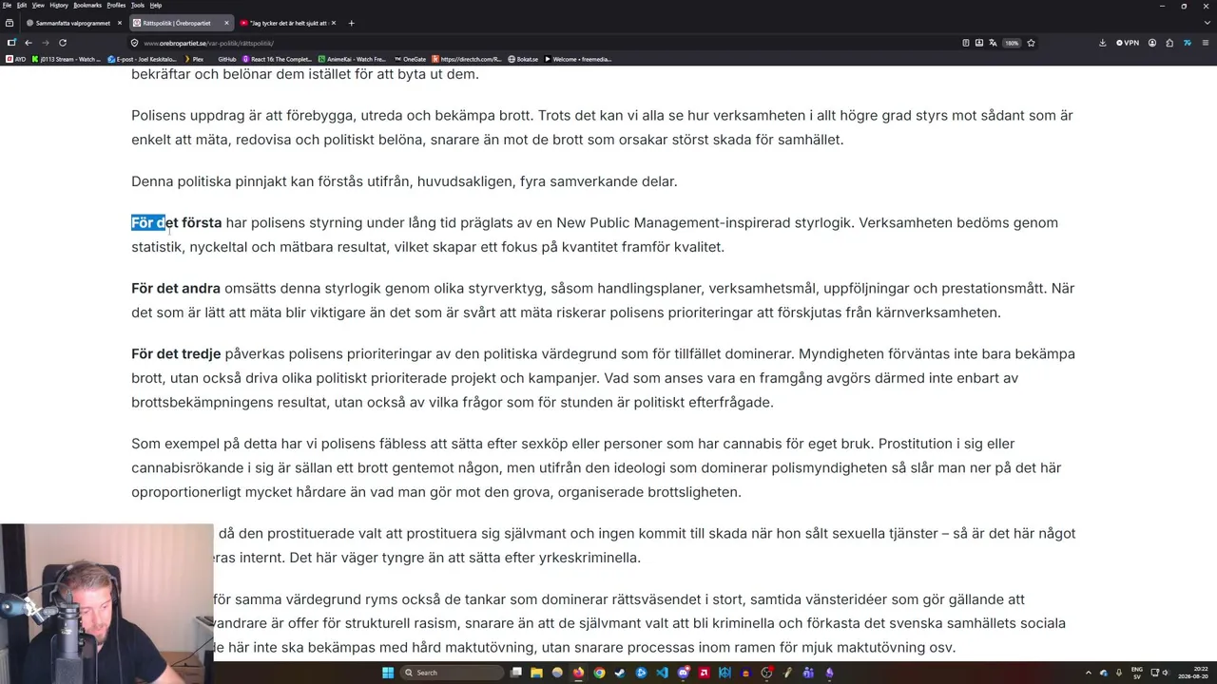
Task: Open the GitHub bookmark
Action: 226,59
